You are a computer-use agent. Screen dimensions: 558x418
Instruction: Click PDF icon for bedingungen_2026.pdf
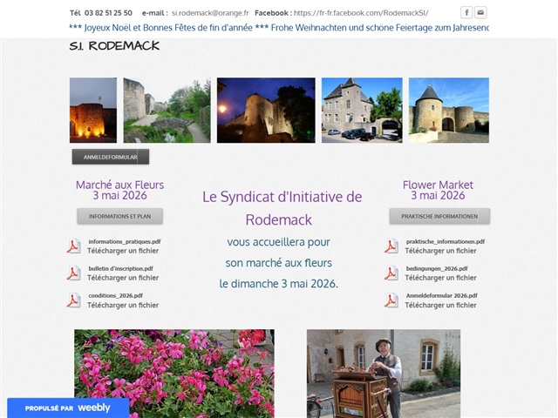[x=391, y=273]
